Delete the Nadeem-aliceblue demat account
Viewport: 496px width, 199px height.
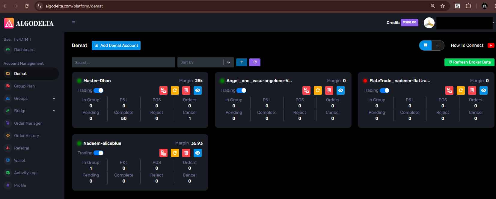(186, 153)
